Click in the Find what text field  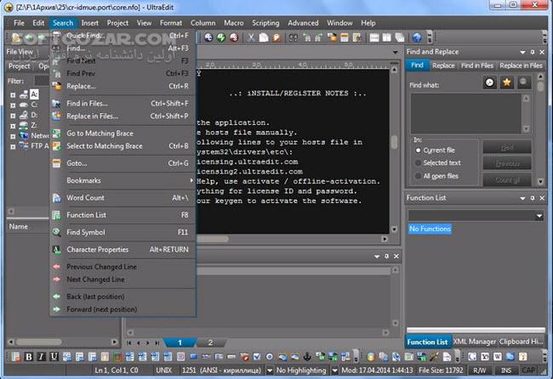pos(465,113)
